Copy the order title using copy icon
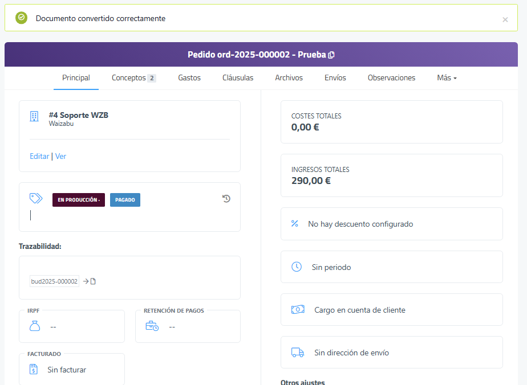This screenshot has width=527, height=385. tap(331, 55)
